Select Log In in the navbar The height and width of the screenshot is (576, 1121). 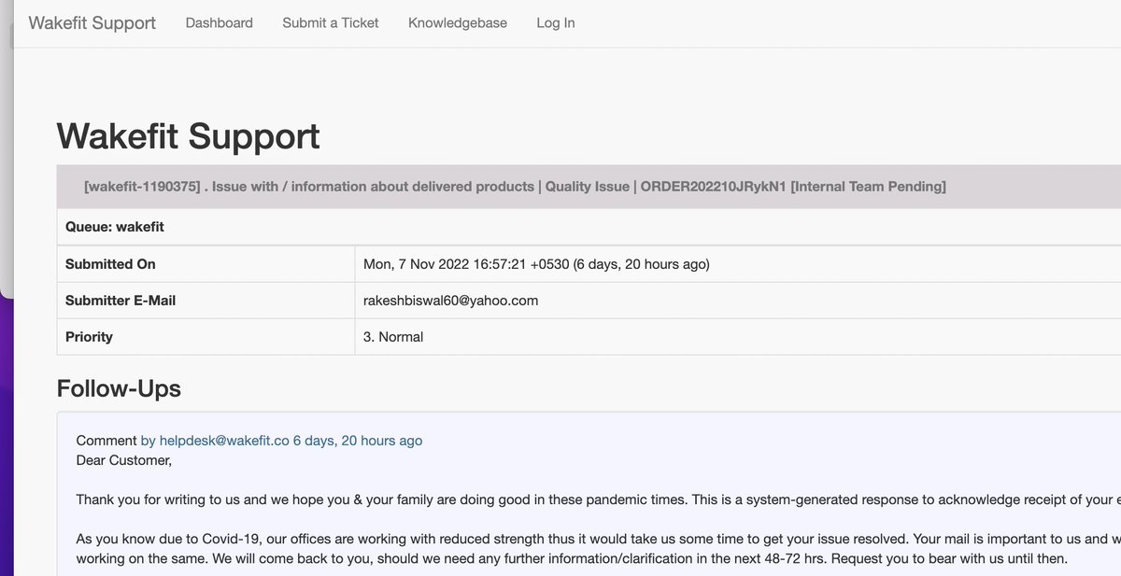pos(556,22)
